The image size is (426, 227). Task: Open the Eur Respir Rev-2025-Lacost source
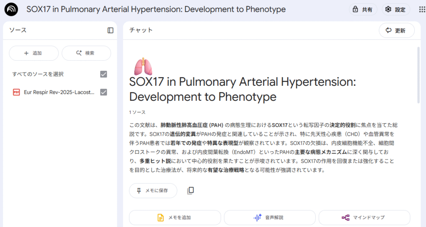(59, 92)
